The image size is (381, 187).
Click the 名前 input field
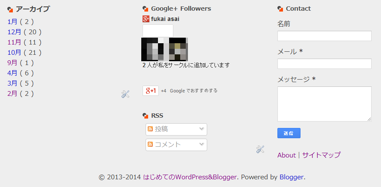(x=324, y=36)
